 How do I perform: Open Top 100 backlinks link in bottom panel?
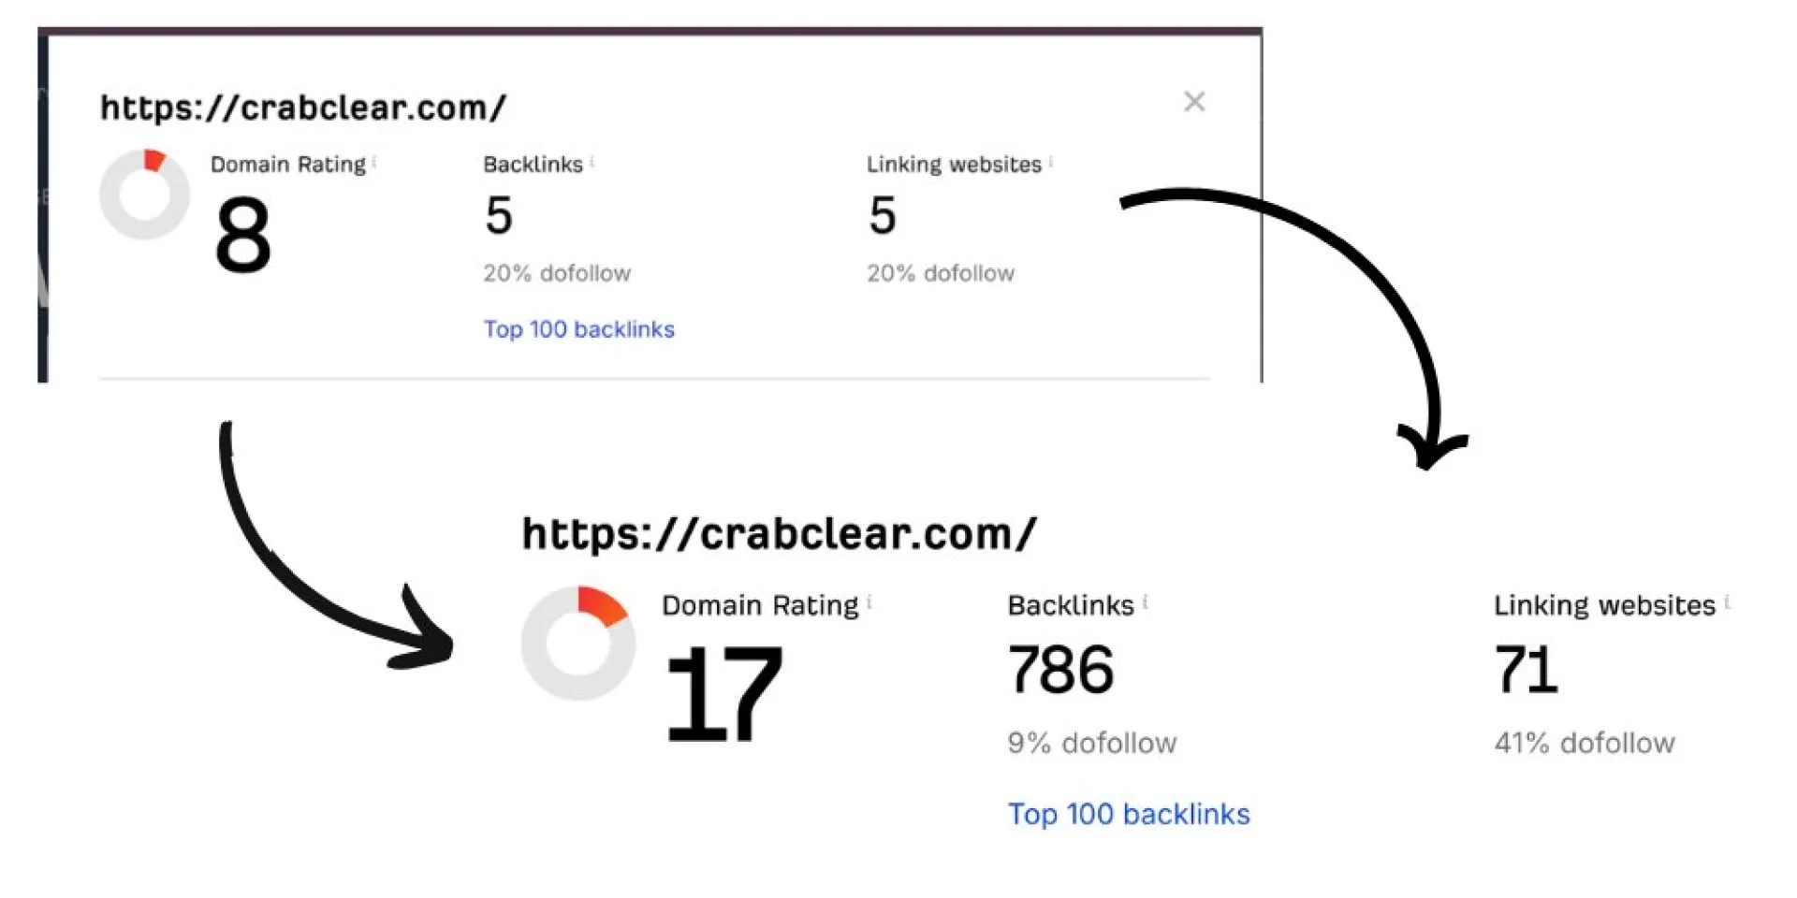pyautogui.click(x=1129, y=814)
